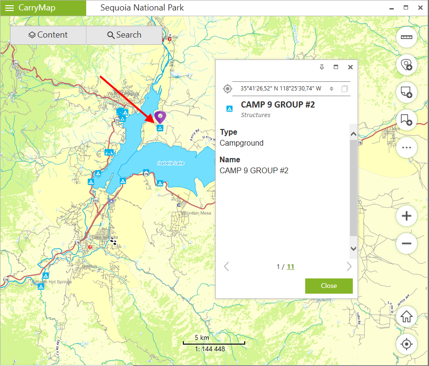Go to next identified feature

tap(349, 267)
